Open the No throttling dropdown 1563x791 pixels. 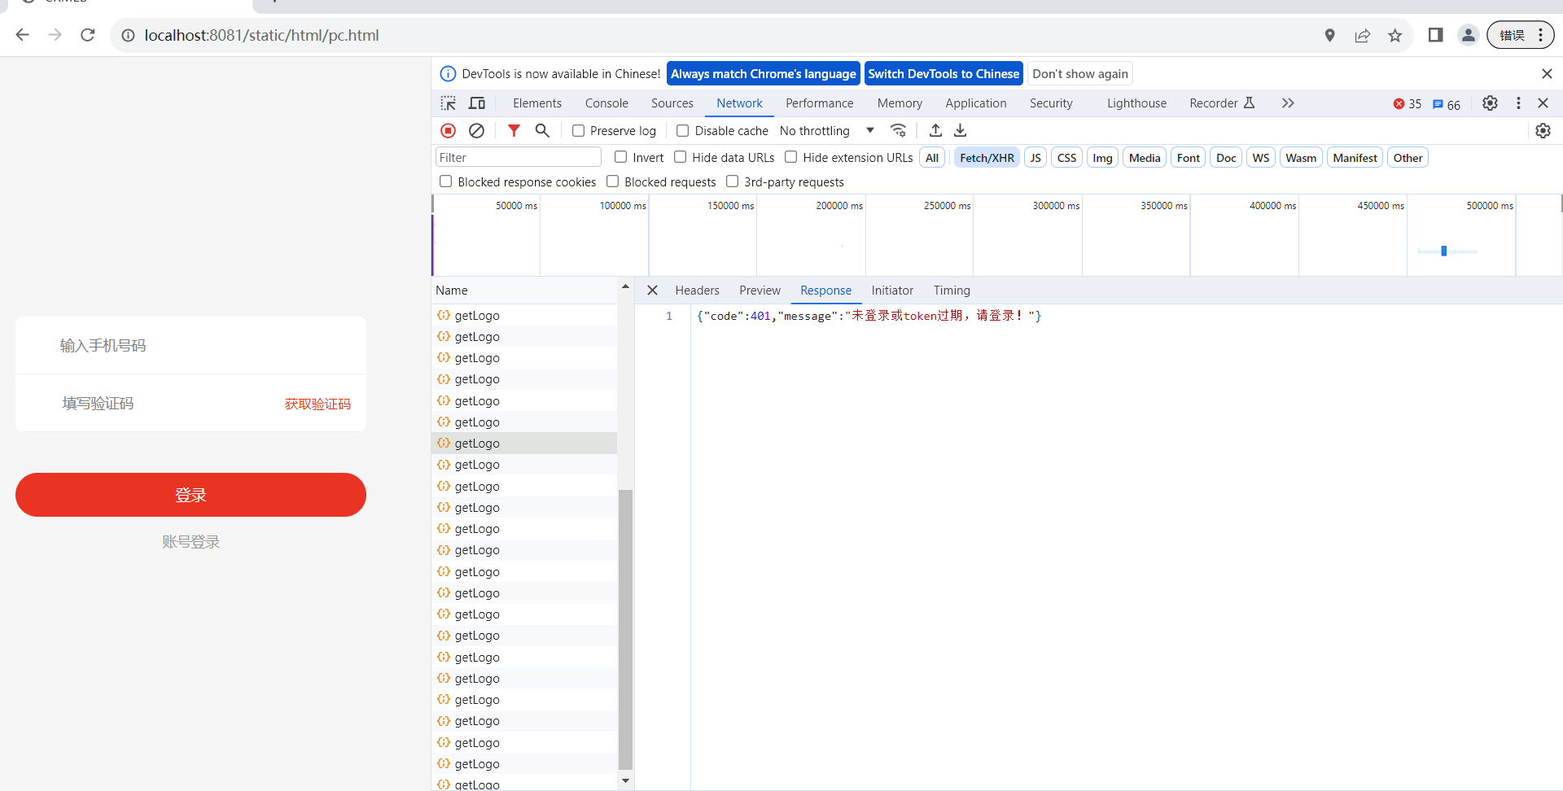(827, 130)
